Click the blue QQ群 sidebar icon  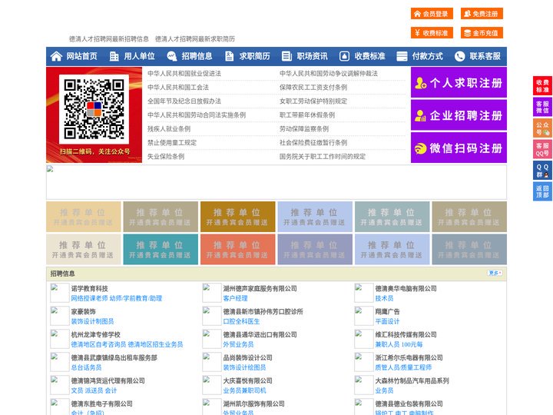pyautogui.click(x=542, y=171)
